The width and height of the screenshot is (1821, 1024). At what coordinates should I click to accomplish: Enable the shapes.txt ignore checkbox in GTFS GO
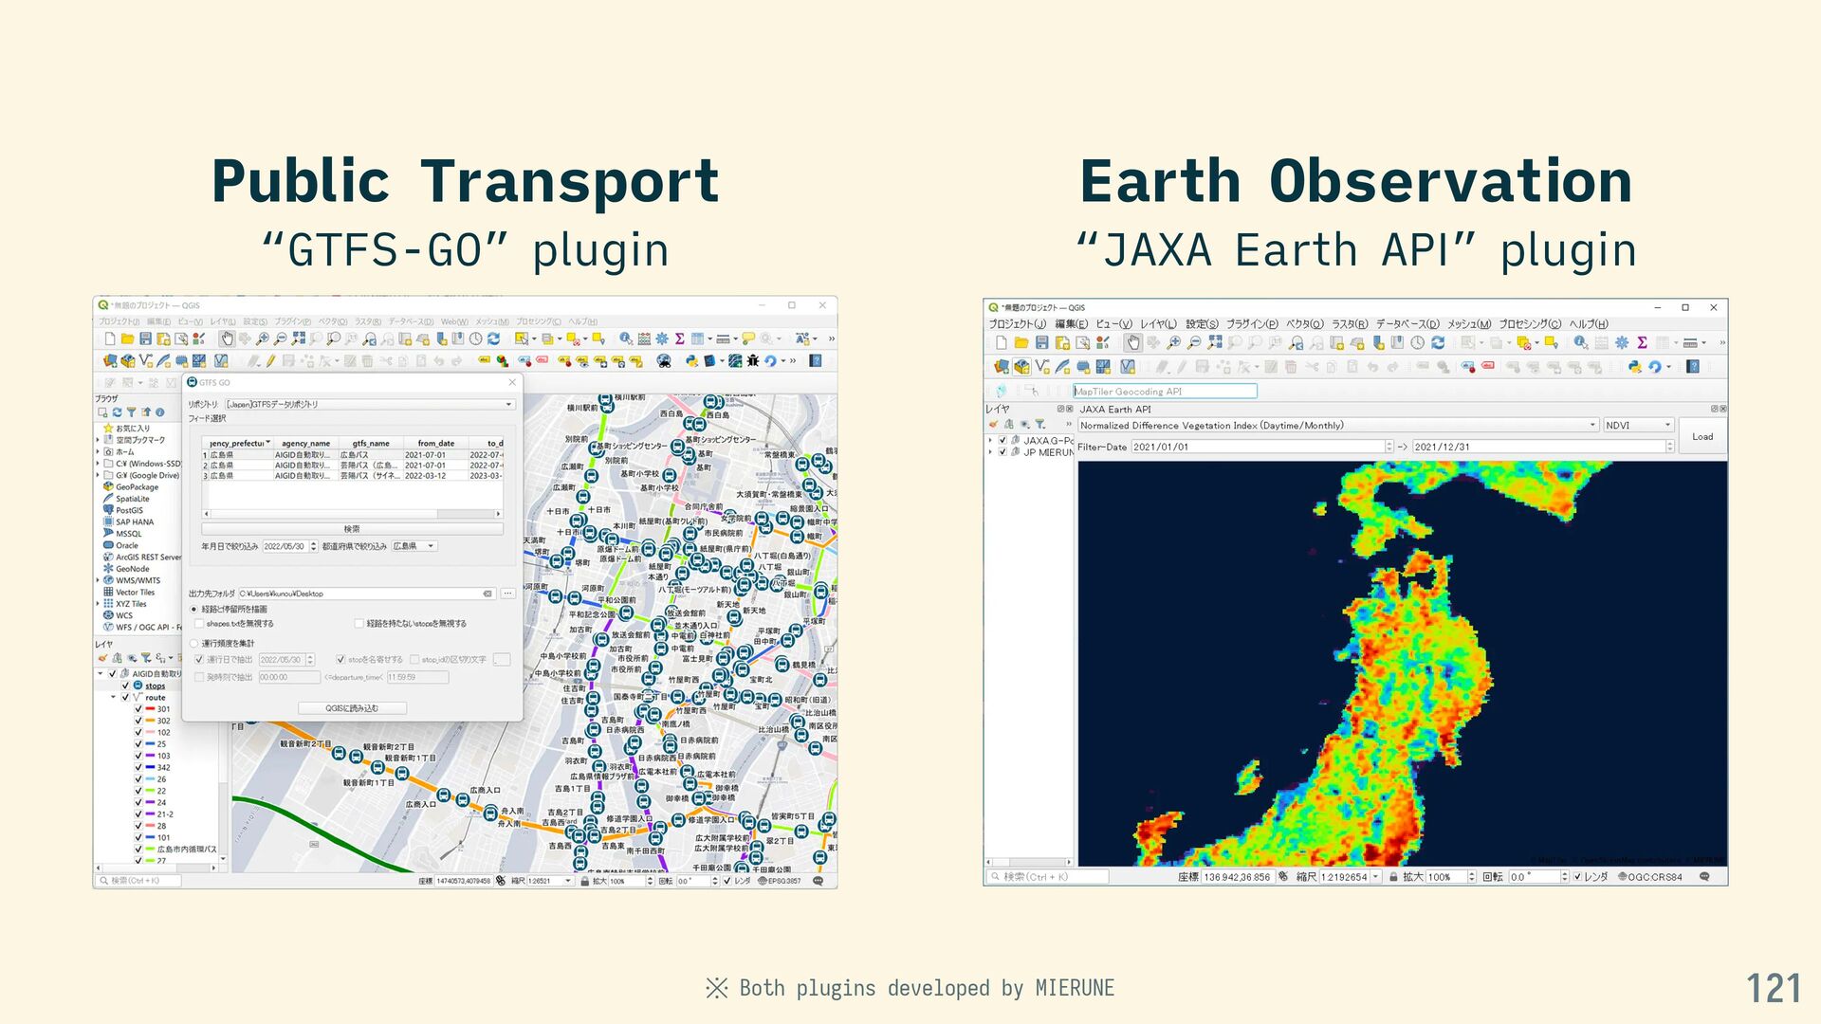pyautogui.click(x=199, y=624)
